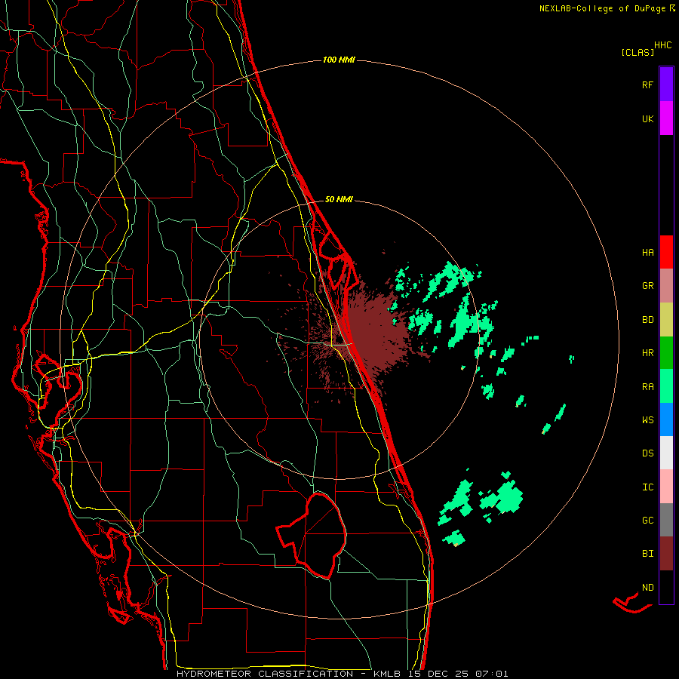
Task: Click the ND legend label
Action: point(647,588)
